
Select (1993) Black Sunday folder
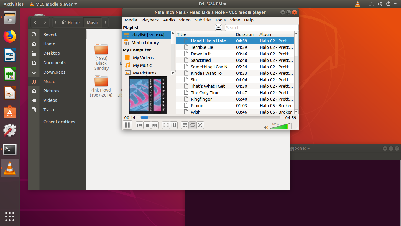tap(101, 57)
